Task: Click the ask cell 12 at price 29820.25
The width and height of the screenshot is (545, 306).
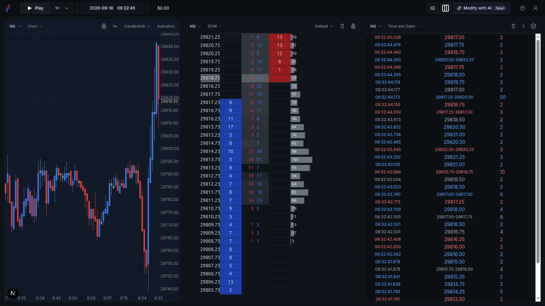Action: point(280,53)
